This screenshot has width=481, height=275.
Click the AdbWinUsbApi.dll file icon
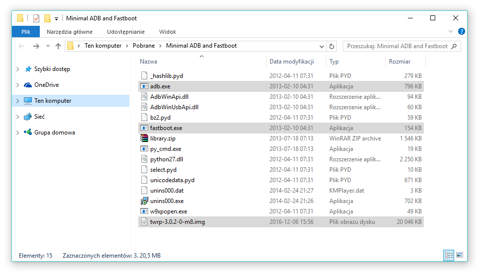(x=144, y=107)
